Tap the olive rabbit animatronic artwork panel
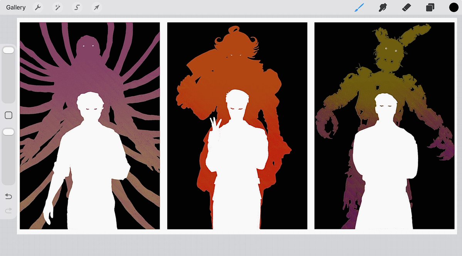The height and width of the screenshot is (256, 462). pos(385,126)
